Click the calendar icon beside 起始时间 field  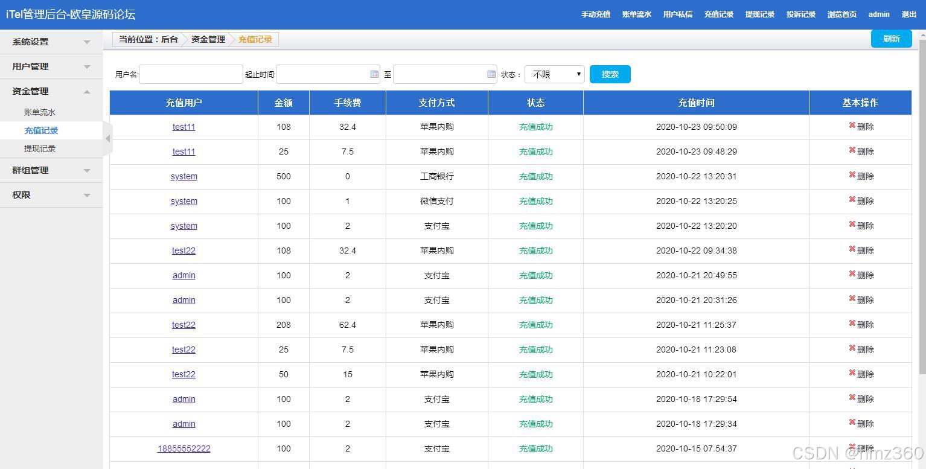[373, 74]
